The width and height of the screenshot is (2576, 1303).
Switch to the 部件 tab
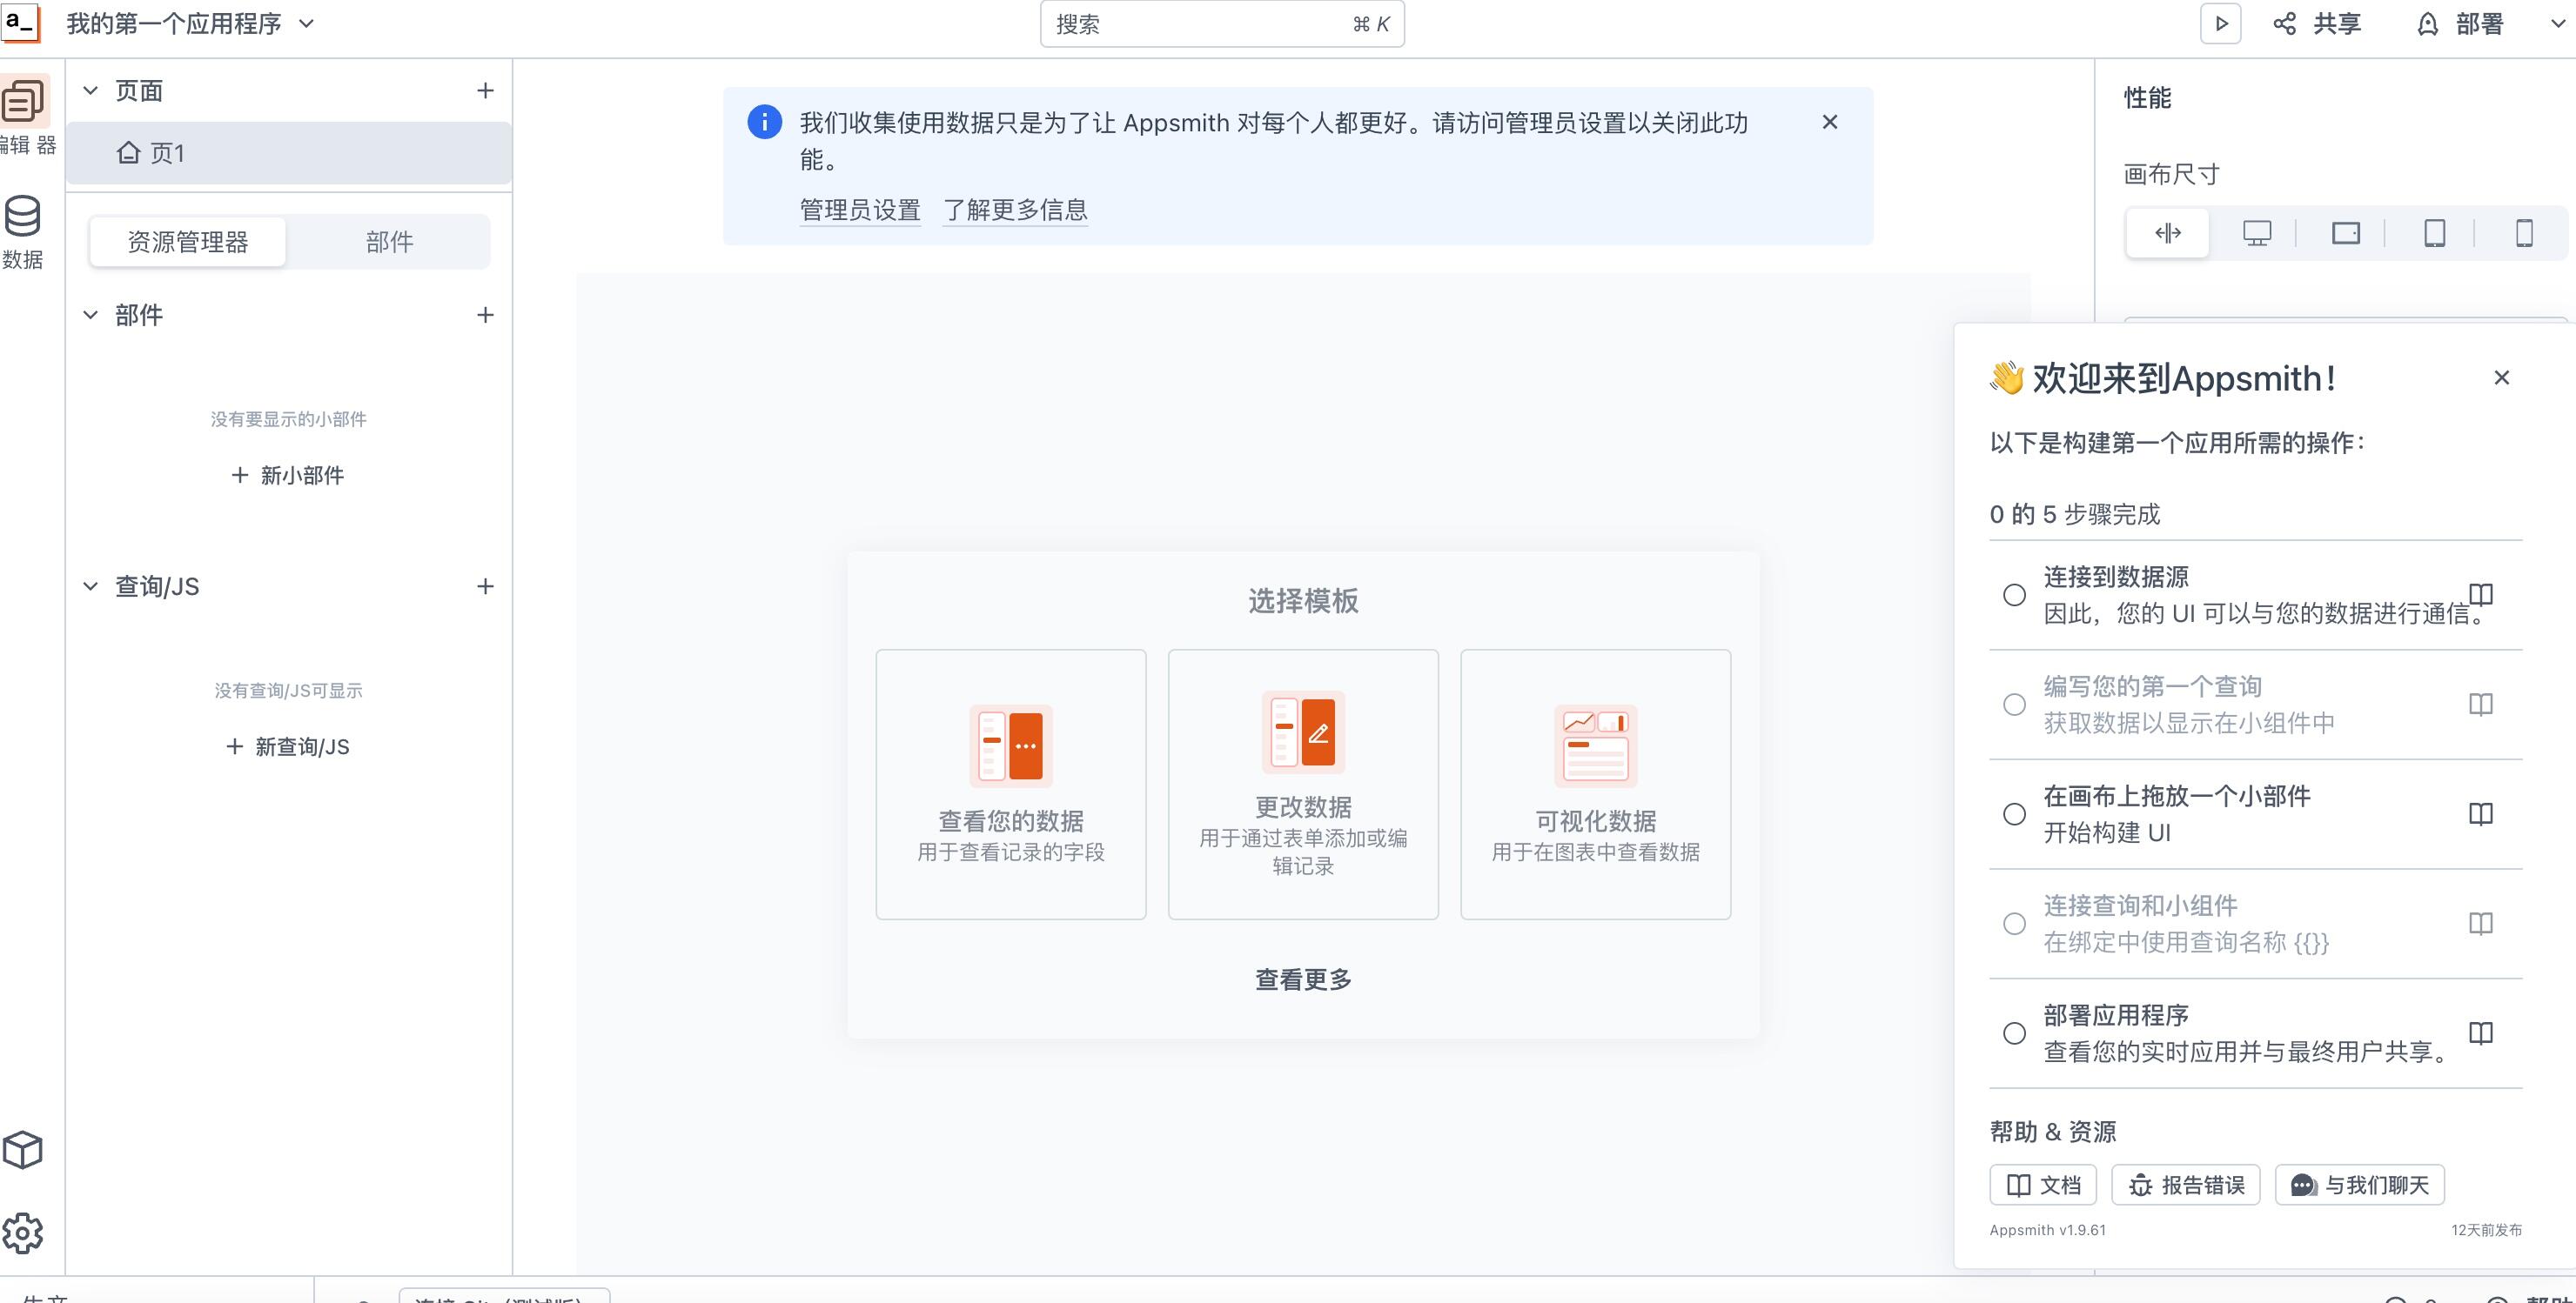coord(389,242)
